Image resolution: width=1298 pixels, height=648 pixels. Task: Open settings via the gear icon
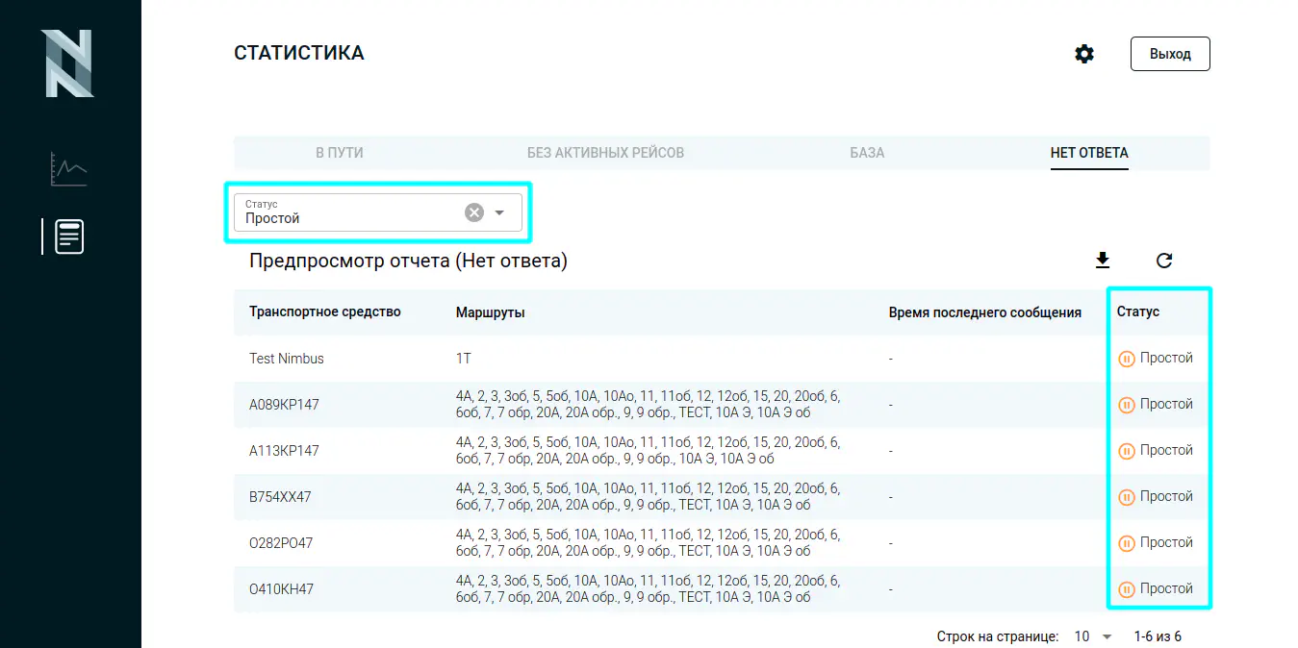pyautogui.click(x=1084, y=54)
